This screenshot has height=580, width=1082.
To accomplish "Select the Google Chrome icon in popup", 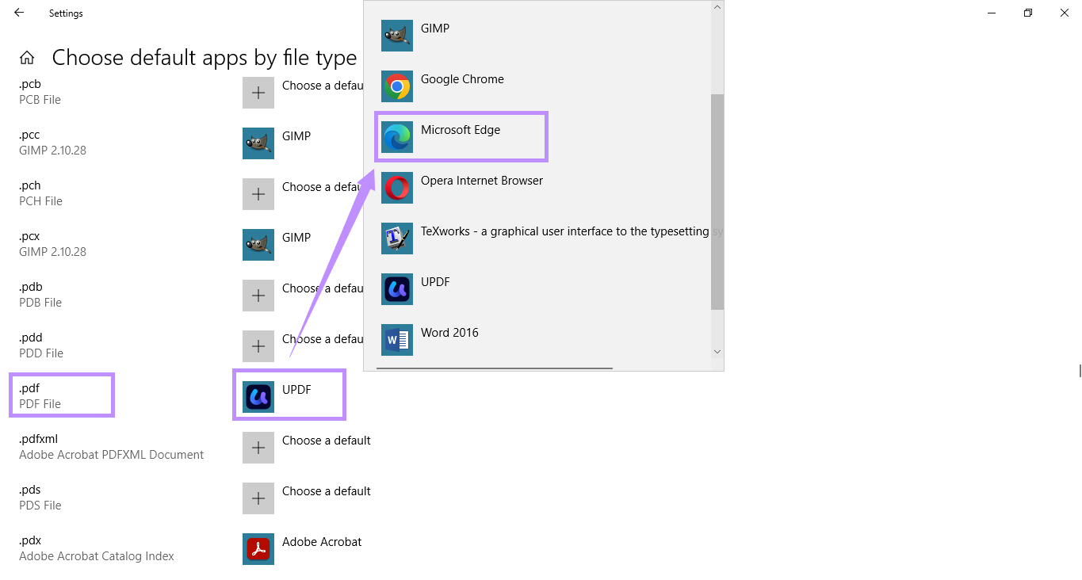I will [x=397, y=86].
